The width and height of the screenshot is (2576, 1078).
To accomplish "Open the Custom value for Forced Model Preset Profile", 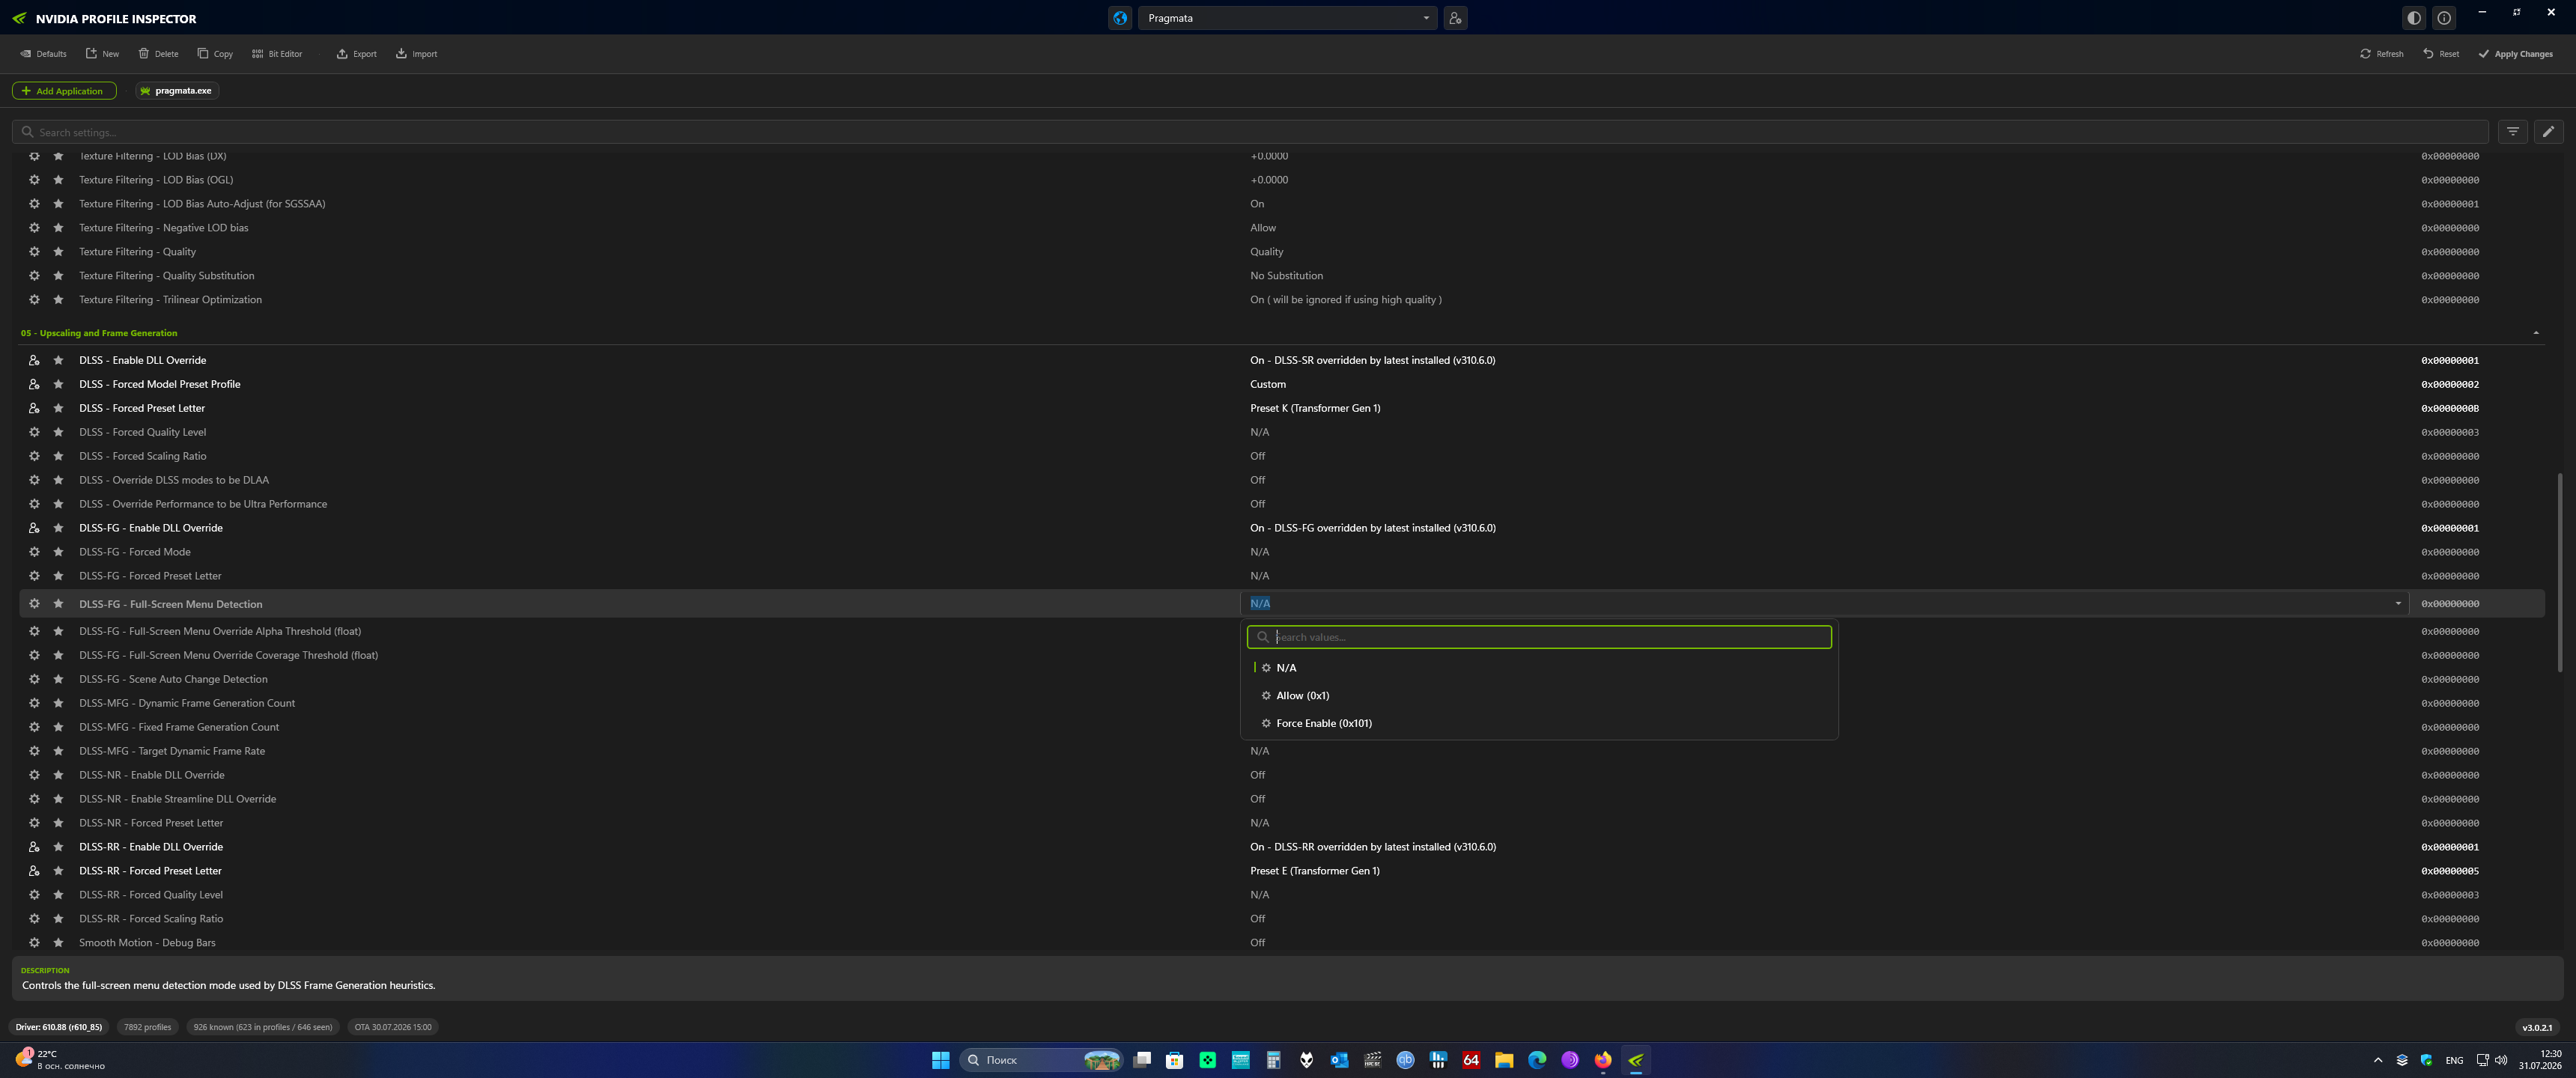I will [x=1267, y=384].
